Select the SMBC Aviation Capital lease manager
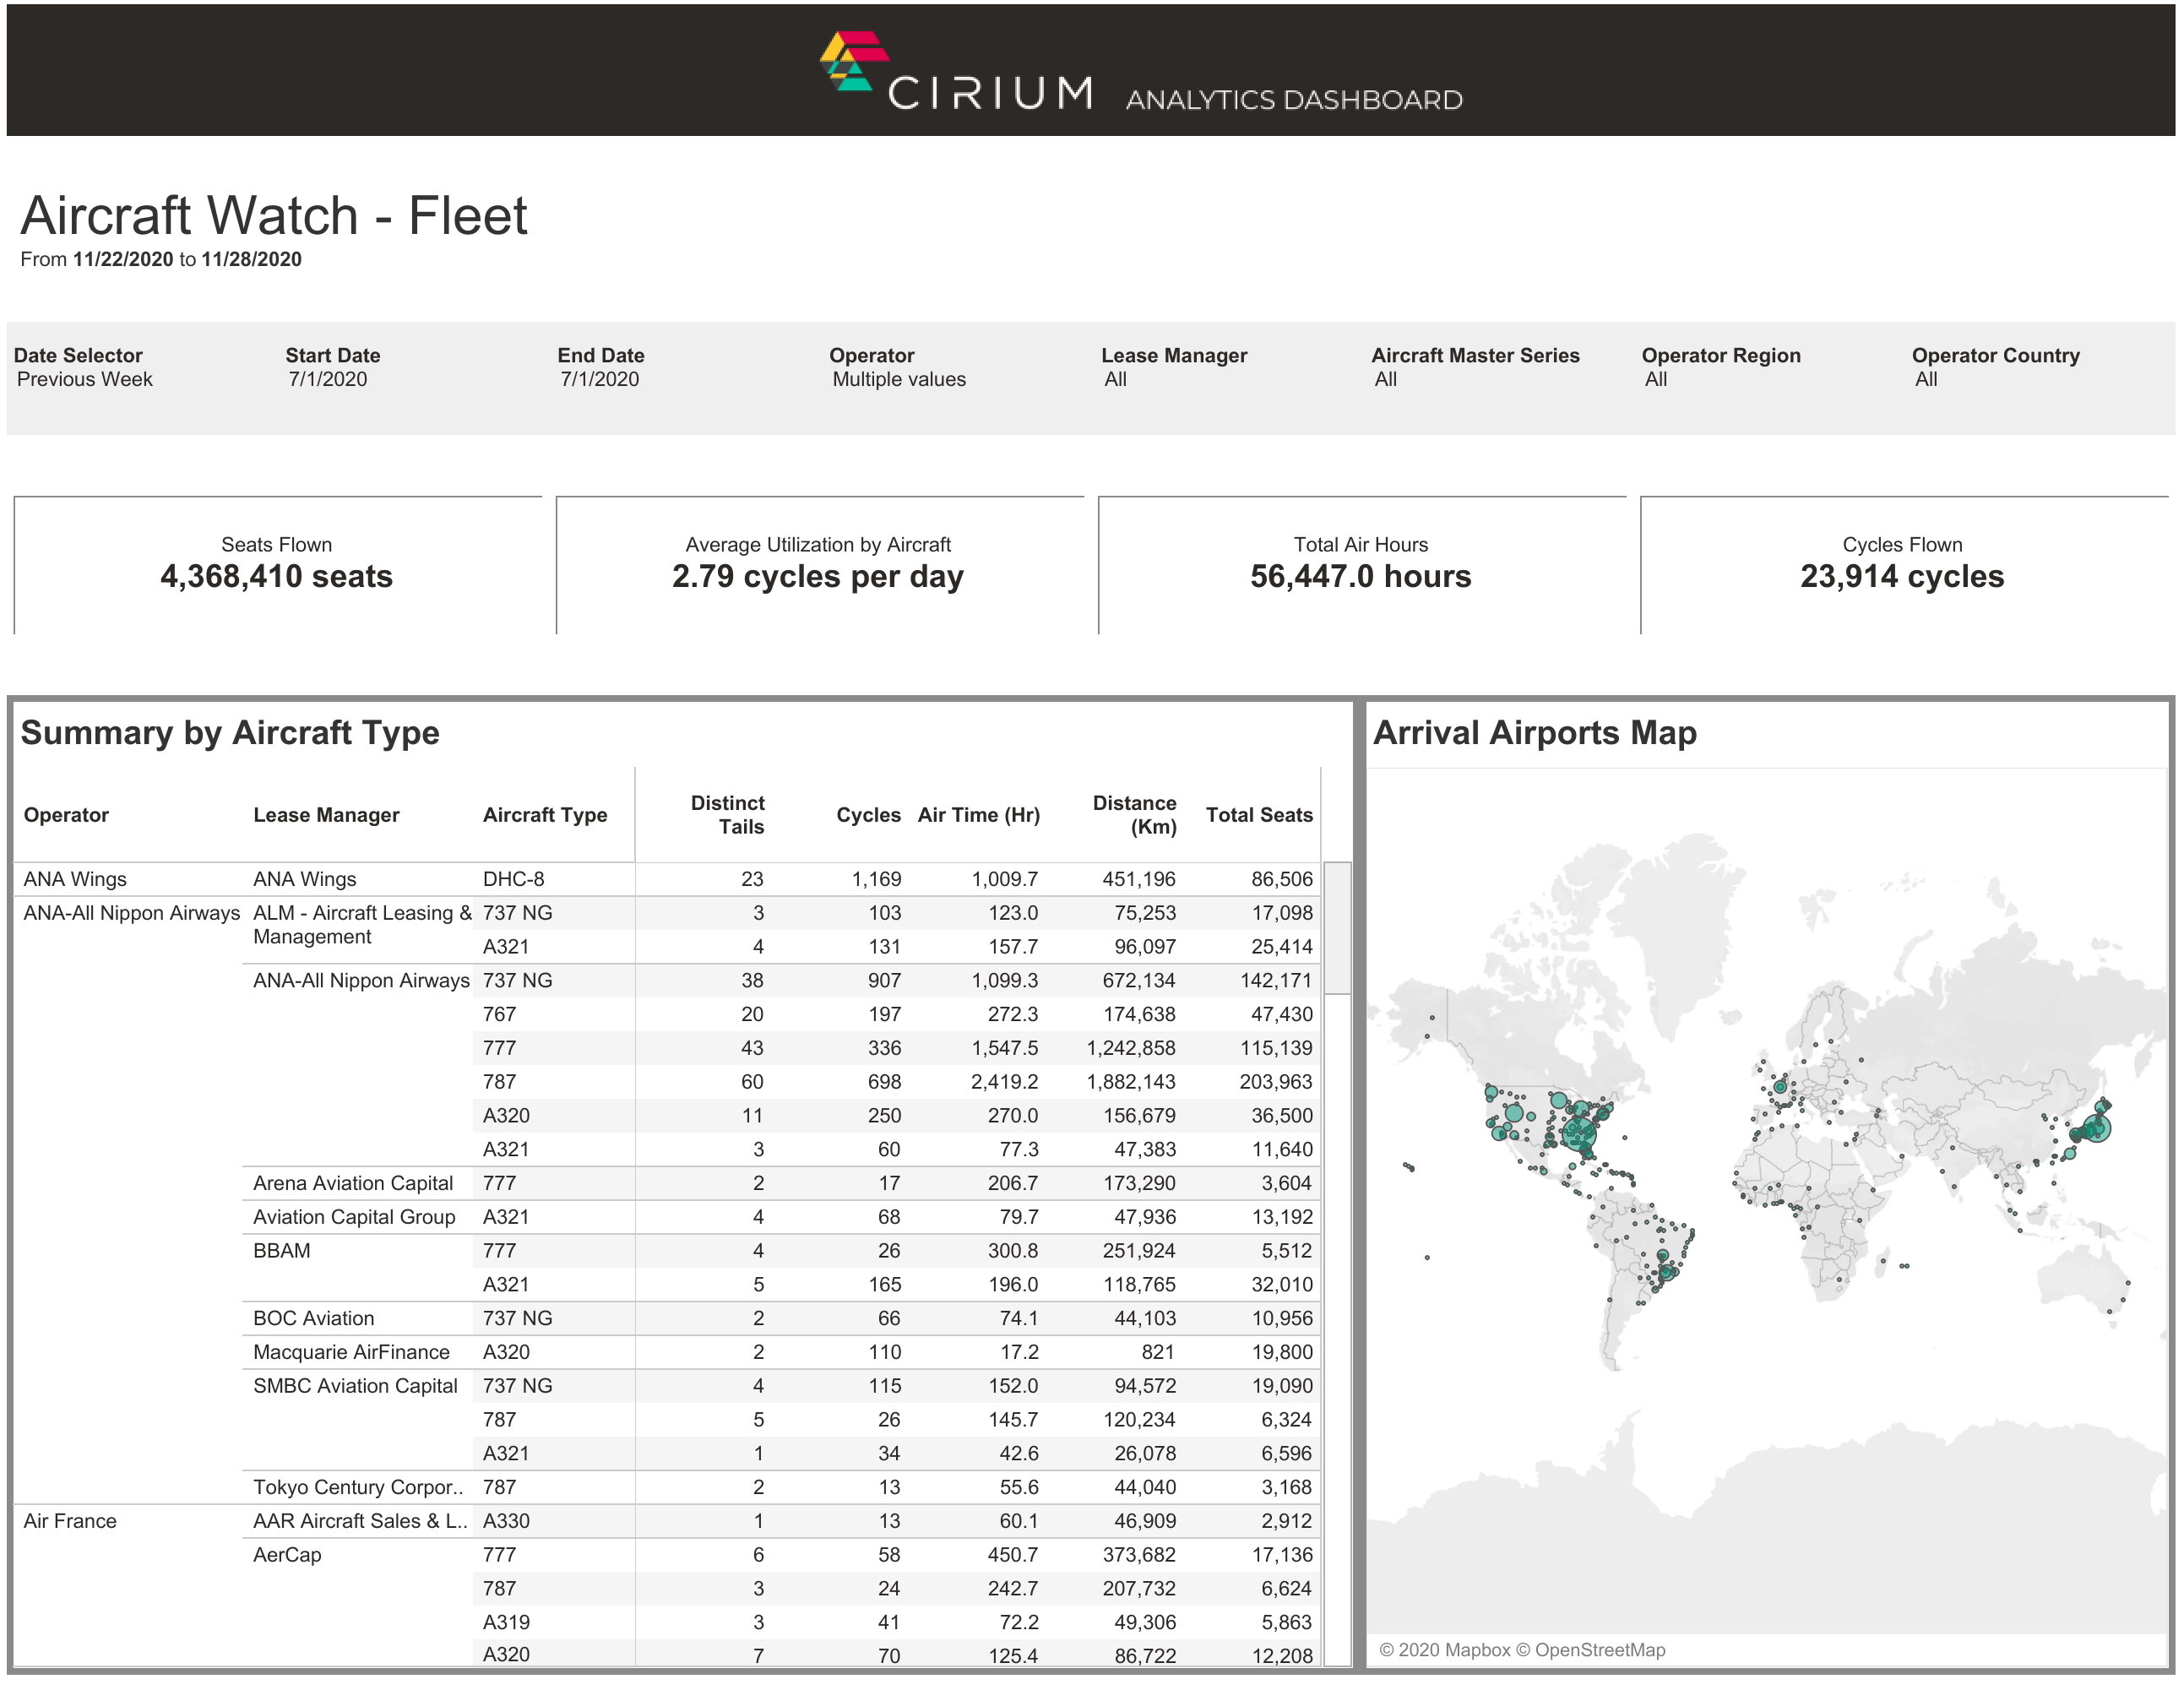This screenshot has height=1701, width=2184. pyautogui.click(x=355, y=1386)
